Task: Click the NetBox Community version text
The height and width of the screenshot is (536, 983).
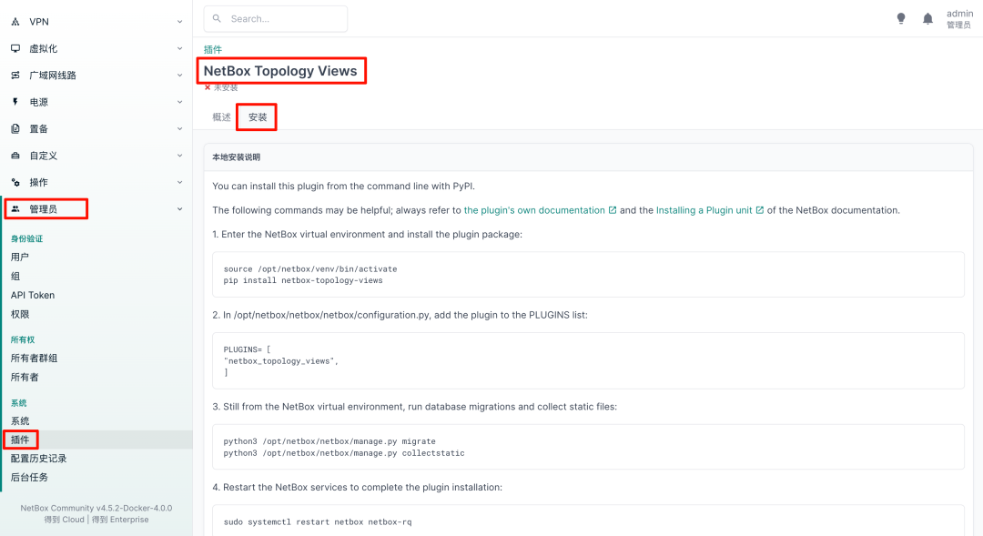Action: pyautogui.click(x=96, y=509)
